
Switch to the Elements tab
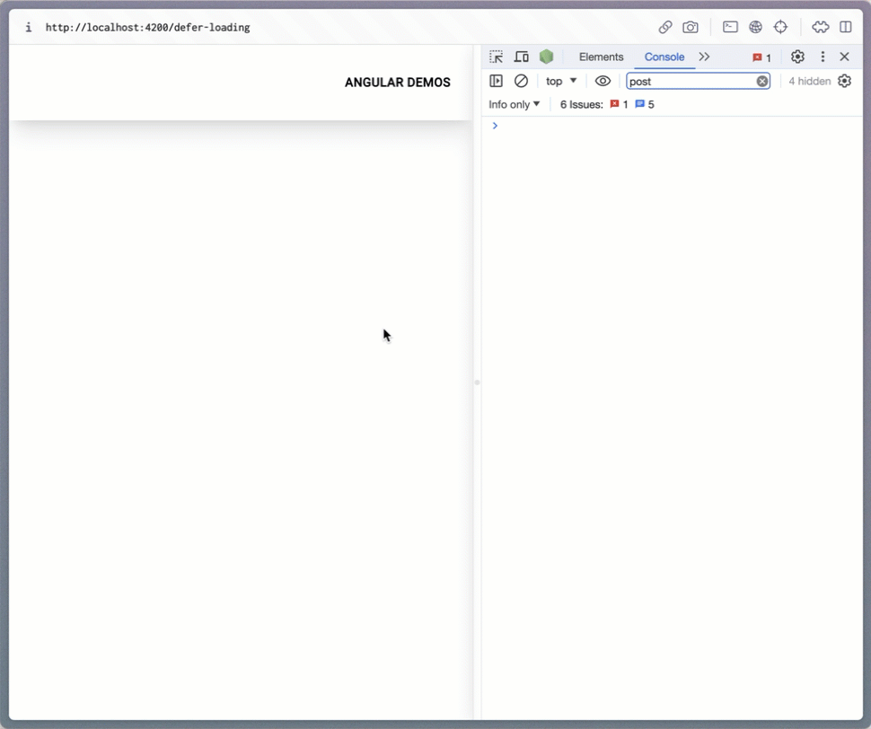click(x=601, y=57)
